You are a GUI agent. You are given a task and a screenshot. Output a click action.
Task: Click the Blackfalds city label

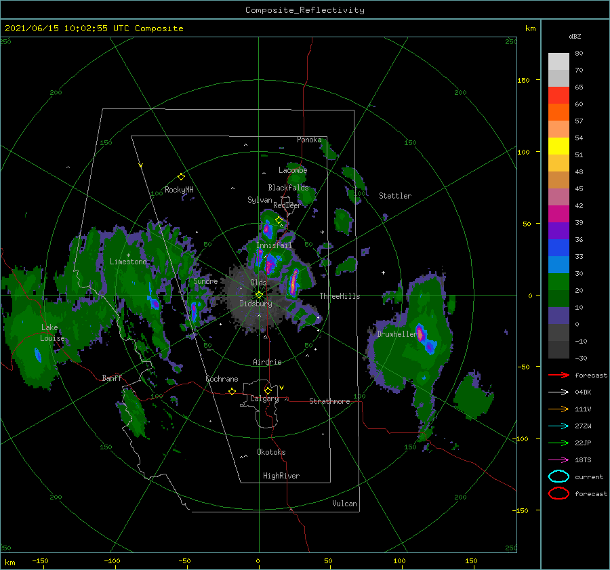(x=288, y=188)
